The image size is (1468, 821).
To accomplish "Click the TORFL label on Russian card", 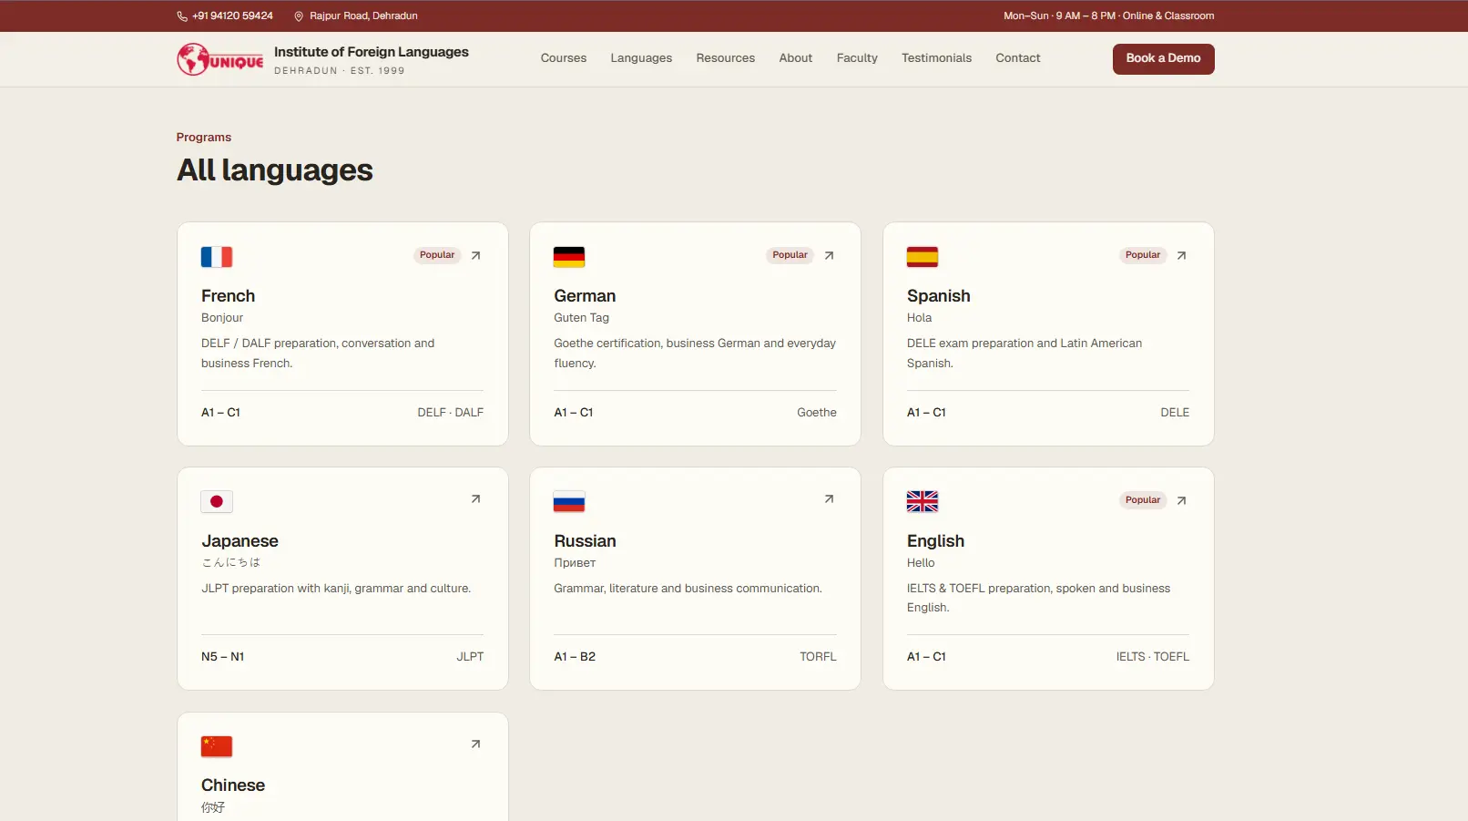I will [x=818, y=657].
